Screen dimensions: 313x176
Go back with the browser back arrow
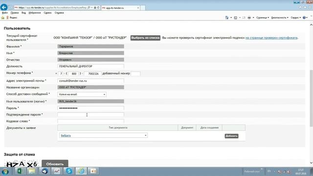tap(4, 7)
